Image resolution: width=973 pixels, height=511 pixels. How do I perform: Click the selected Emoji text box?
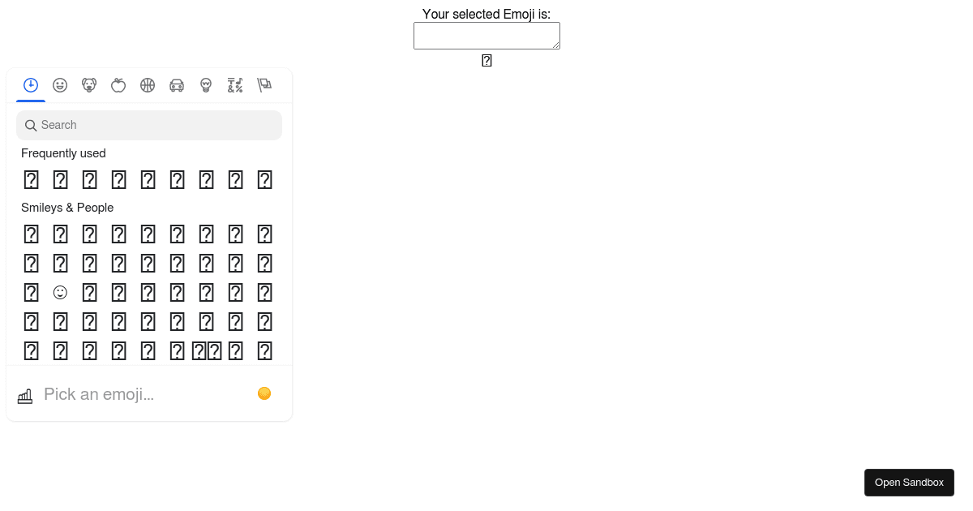(486, 35)
